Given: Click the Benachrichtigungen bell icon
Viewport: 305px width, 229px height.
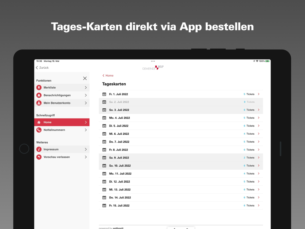Looking at the screenshot, I should 39,95.
